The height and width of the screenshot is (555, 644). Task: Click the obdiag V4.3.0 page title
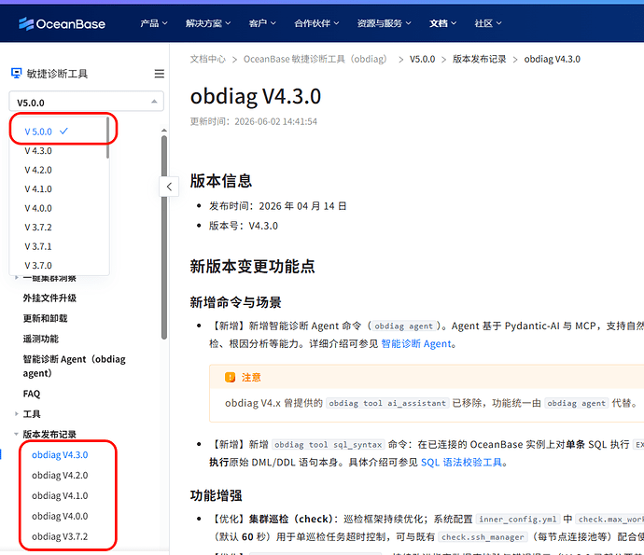(256, 96)
